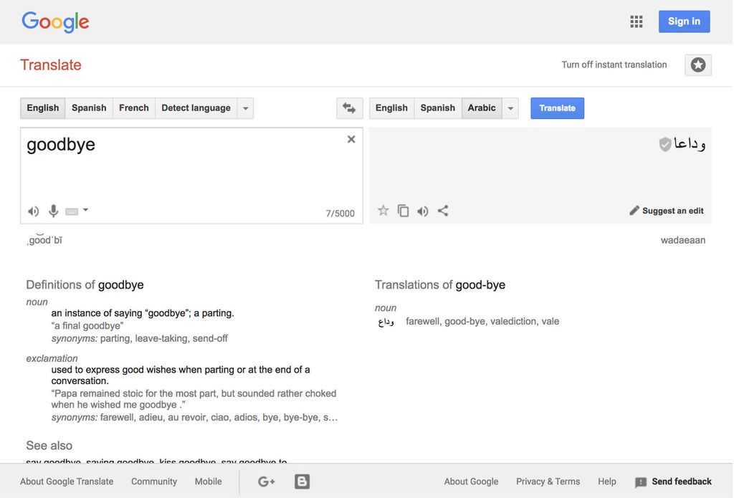
Task: Open the saved phrasebook
Action: point(697,64)
